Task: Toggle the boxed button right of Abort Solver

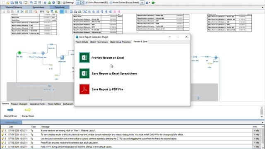Action: click(142, 2)
